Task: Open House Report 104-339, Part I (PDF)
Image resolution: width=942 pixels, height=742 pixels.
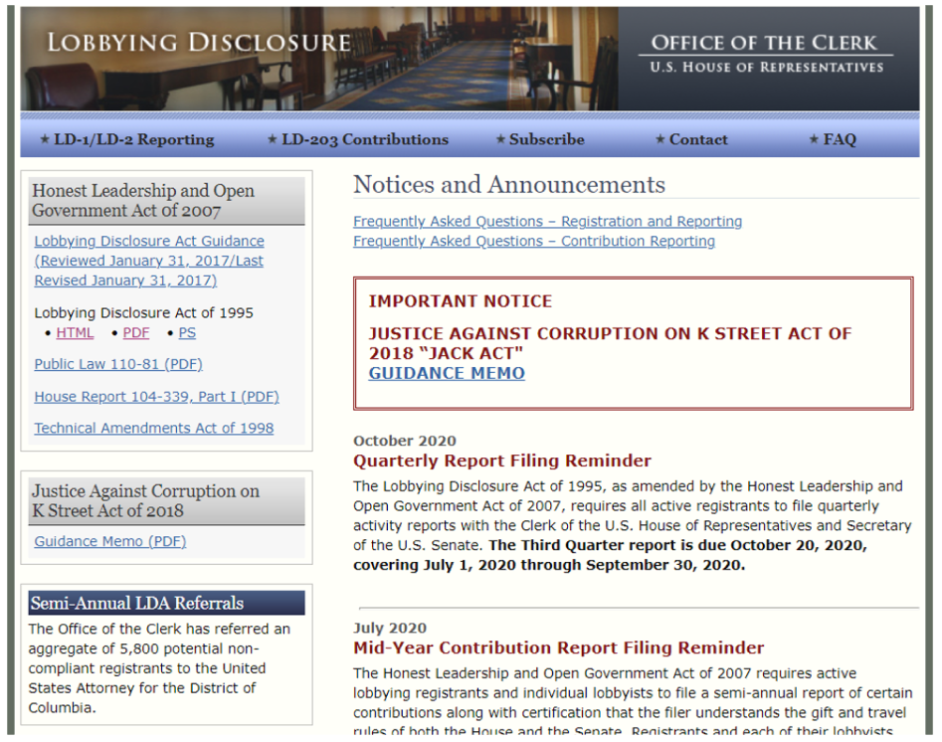Action: (157, 397)
